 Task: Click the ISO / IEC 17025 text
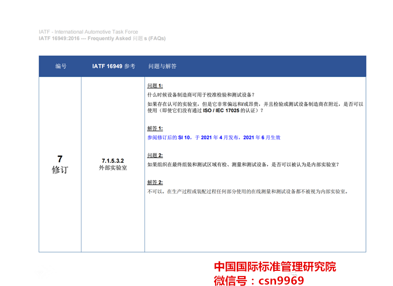(x=221, y=111)
